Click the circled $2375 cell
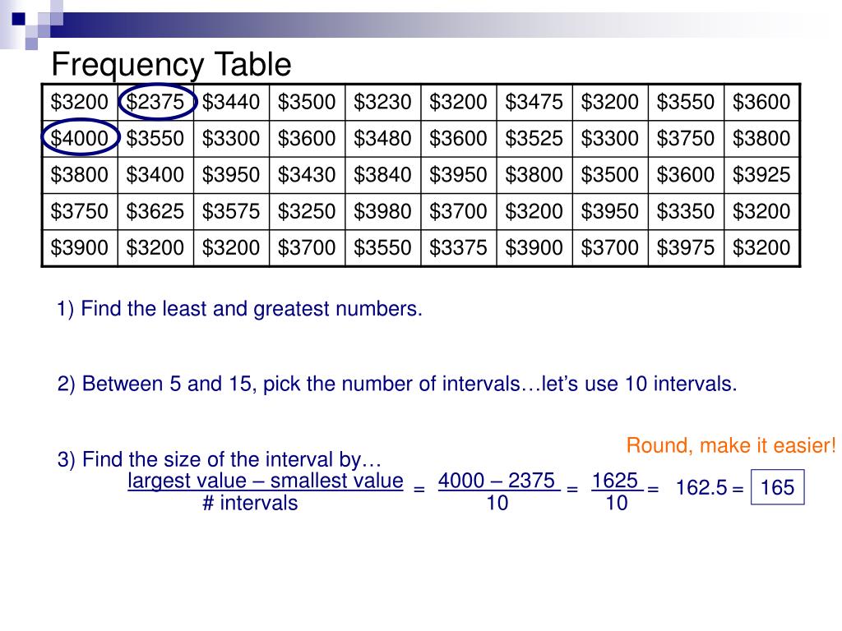This screenshot has width=842, height=631. pos(155,102)
